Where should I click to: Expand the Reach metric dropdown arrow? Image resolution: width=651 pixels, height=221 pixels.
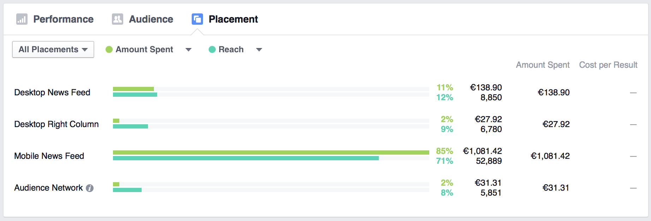tap(259, 50)
